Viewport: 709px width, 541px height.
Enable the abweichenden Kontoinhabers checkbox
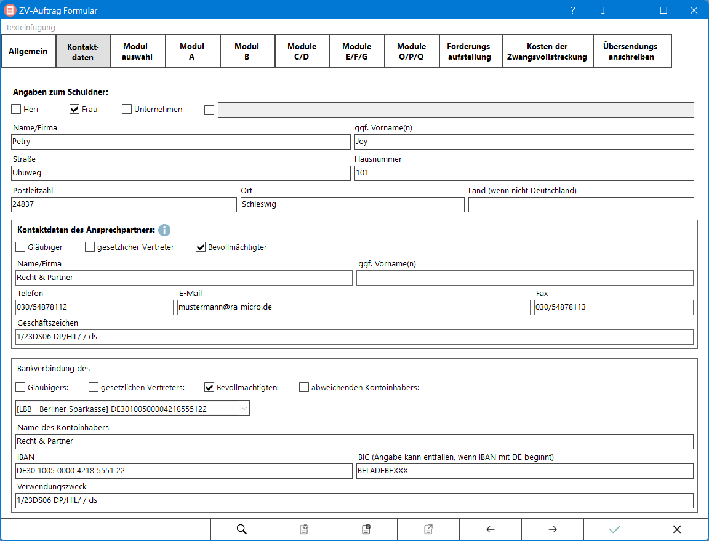click(x=304, y=388)
